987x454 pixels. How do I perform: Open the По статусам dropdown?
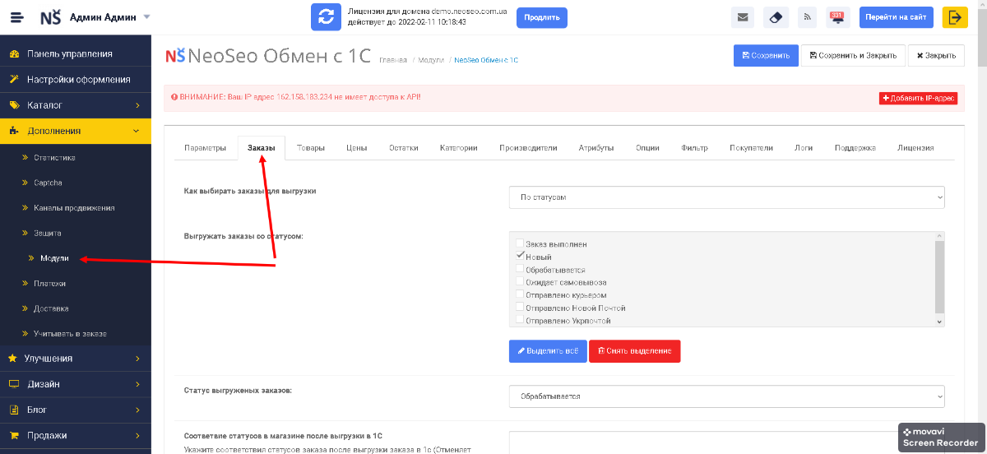click(x=727, y=197)
